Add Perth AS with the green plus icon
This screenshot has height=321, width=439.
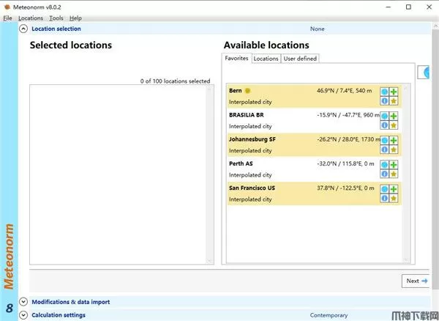(x=394, y=164)
